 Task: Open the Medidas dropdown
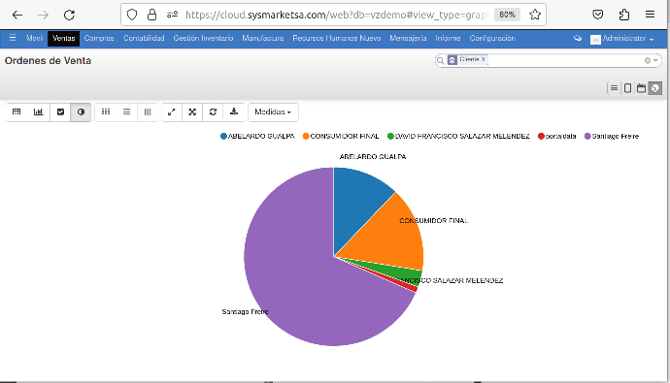coord(273,112)
